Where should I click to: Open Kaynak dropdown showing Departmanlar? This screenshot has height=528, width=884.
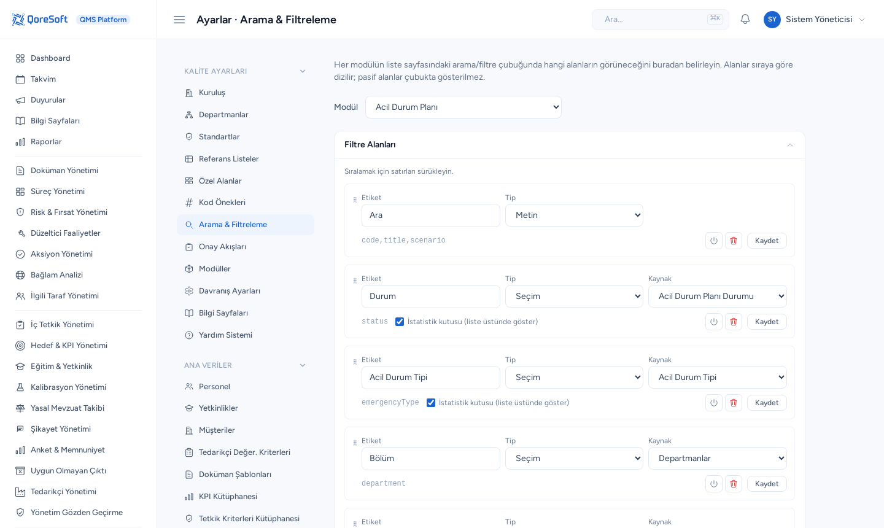(718, 458)
